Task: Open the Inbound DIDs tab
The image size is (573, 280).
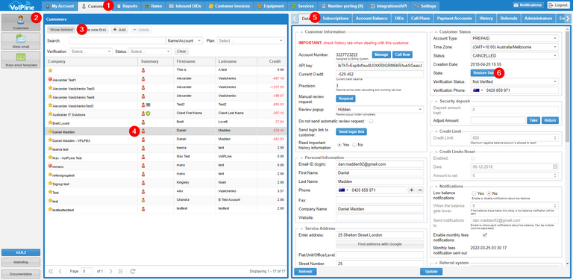Action: click(185, 6)
